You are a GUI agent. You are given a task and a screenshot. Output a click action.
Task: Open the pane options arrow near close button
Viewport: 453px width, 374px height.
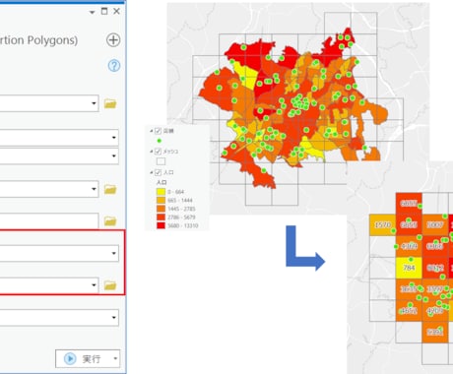[x=93, y=12]
